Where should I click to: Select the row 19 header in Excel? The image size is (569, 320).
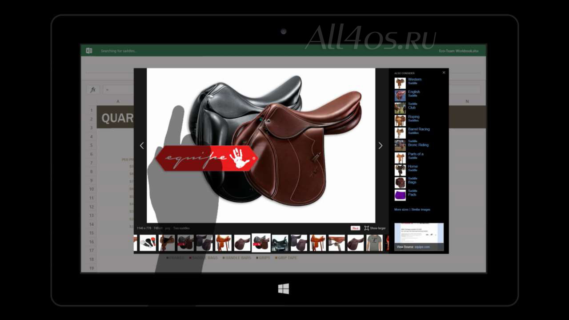91,268
